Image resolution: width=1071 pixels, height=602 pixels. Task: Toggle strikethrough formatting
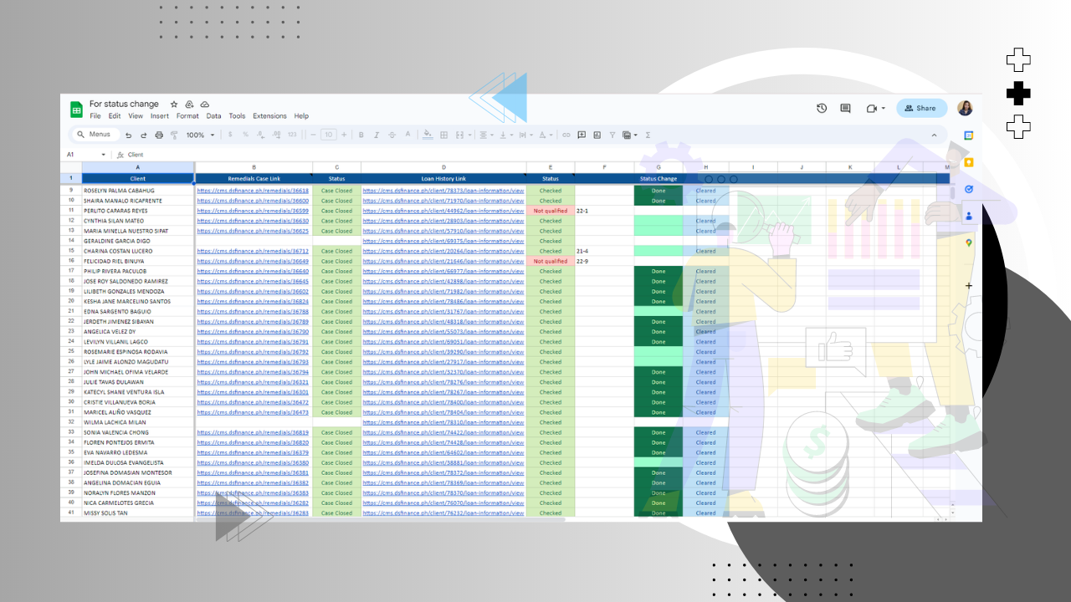pos(392,135)
